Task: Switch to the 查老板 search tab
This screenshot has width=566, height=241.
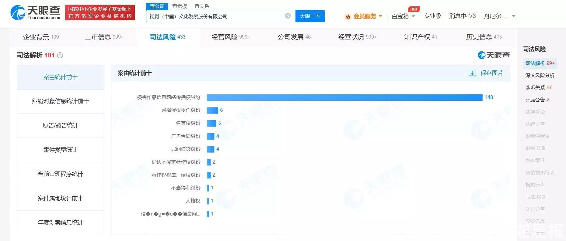Action: click(180, 6)
